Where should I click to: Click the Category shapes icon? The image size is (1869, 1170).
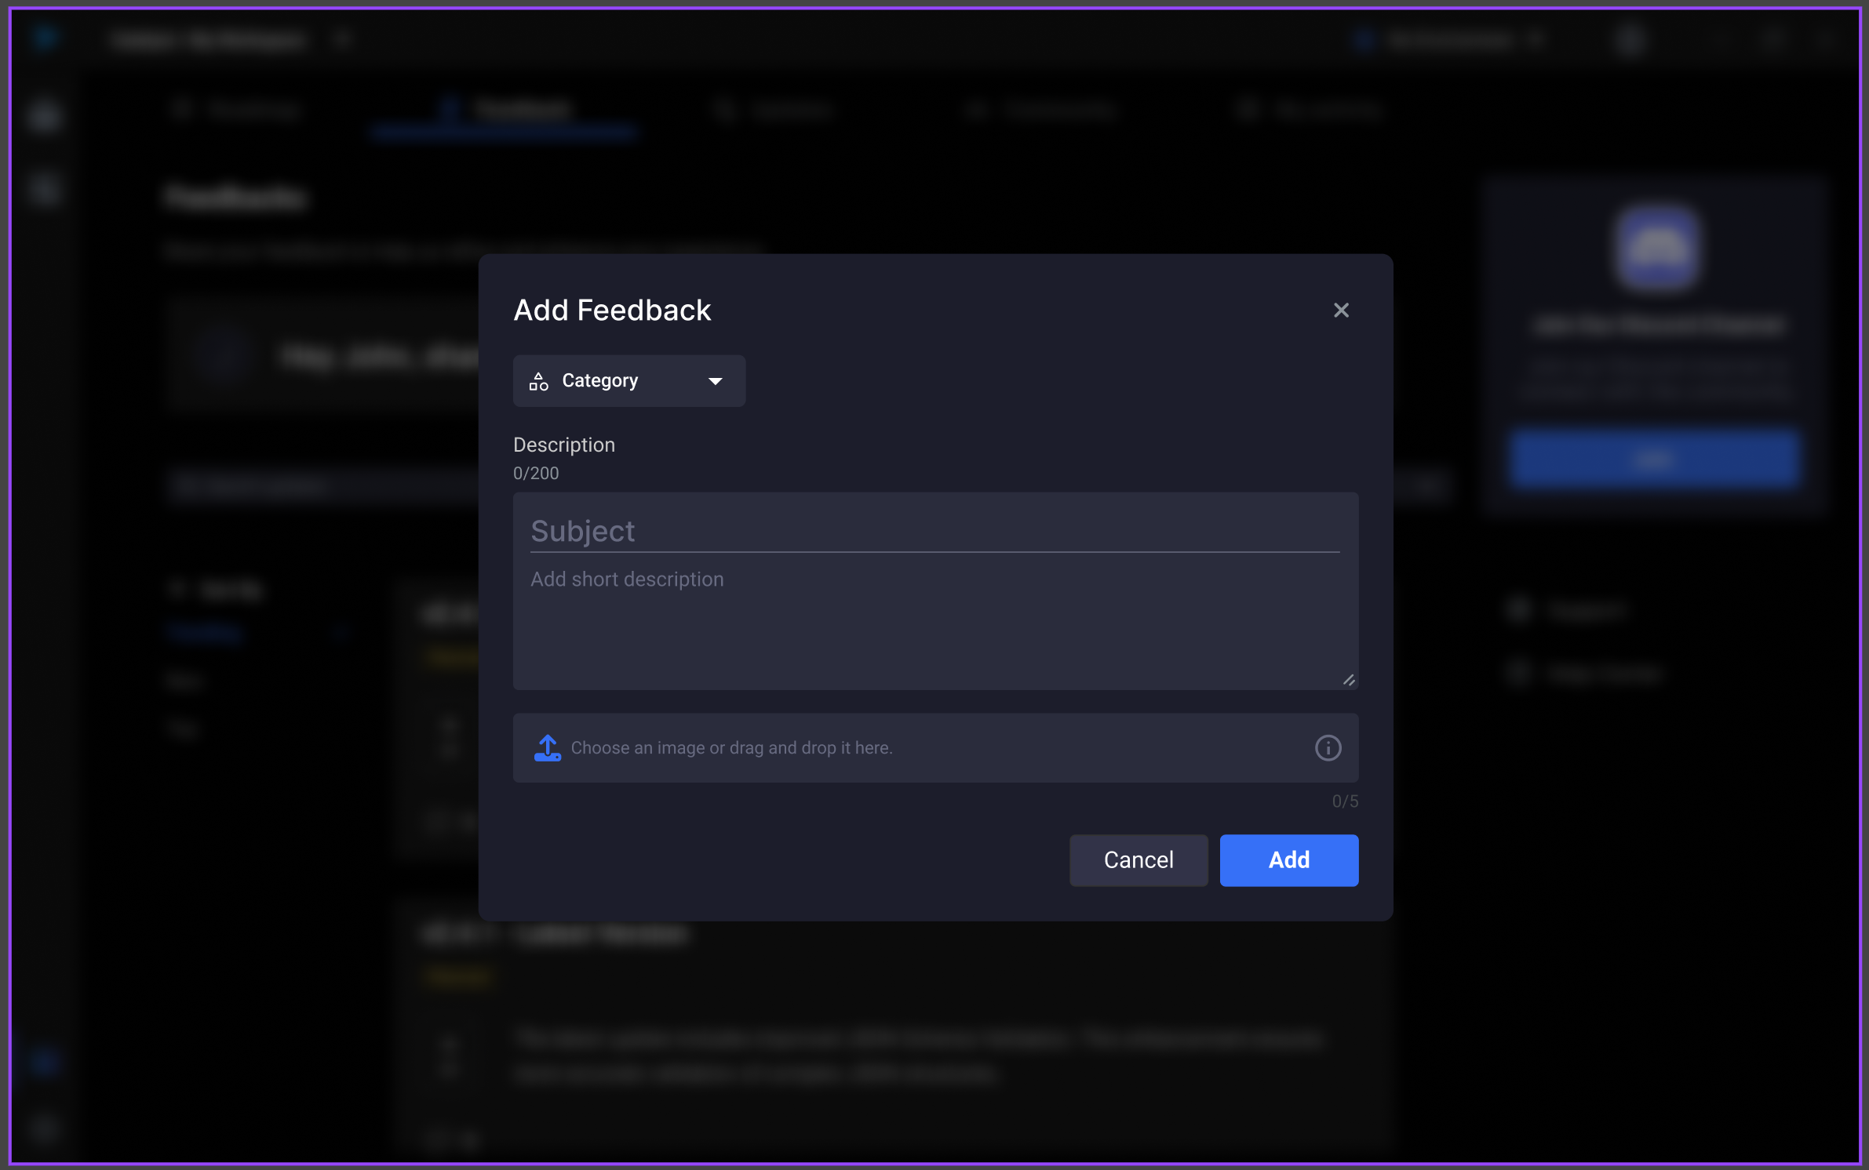538,381
